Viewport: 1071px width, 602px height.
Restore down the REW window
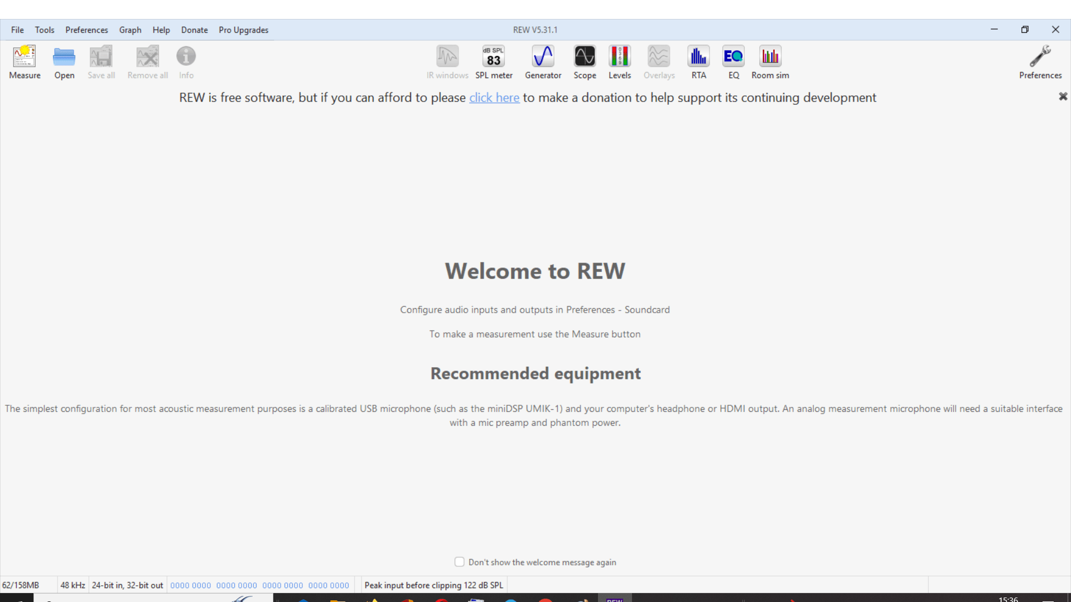click(1025, 30)
